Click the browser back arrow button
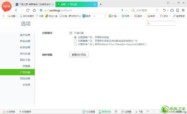This screenshot has height=114, width=187. point(16,10)
